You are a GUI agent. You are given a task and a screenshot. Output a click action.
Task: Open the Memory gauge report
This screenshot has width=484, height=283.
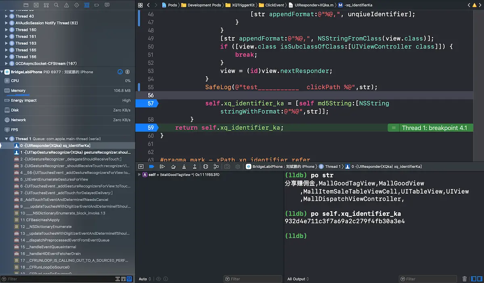(x=67, y=91)
